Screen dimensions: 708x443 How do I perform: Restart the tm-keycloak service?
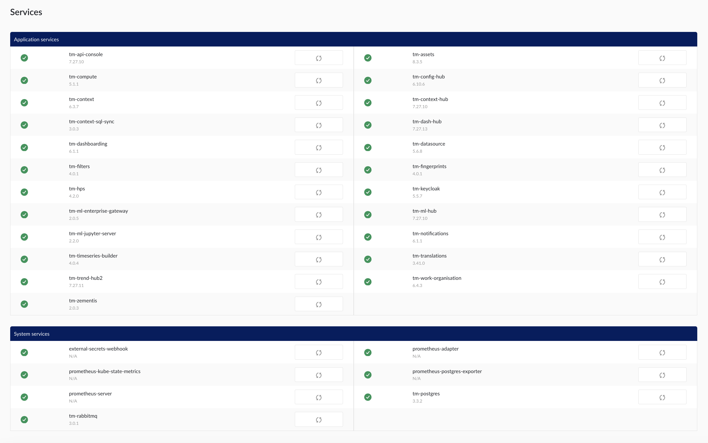point(662,192)
